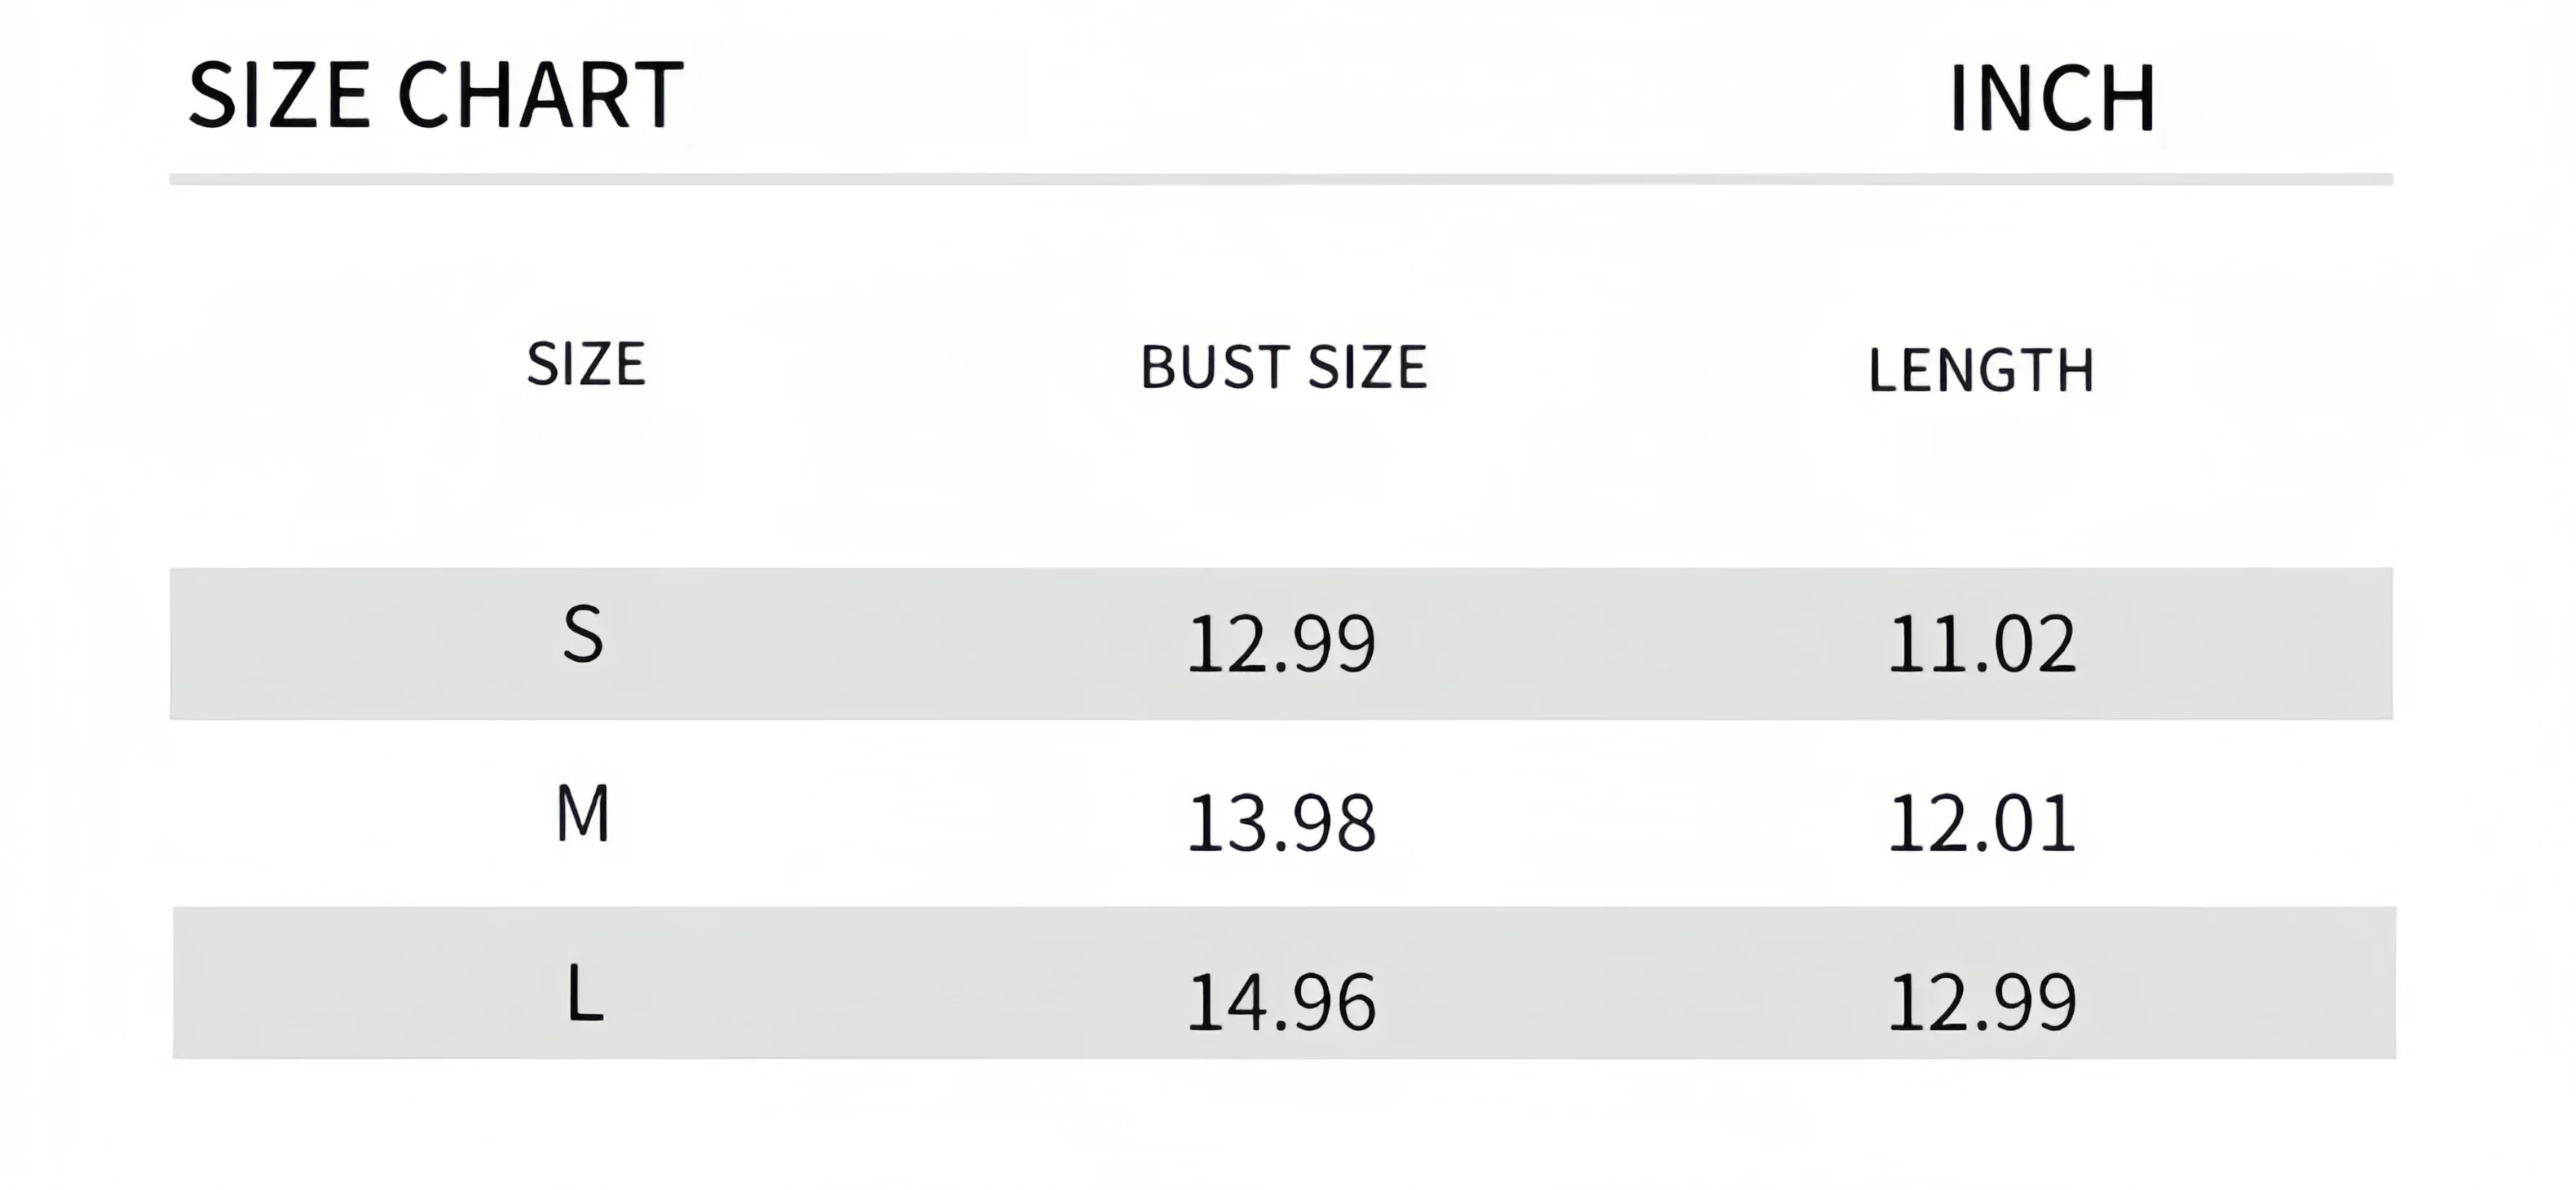Select the SIZE column header

point(586,364)
